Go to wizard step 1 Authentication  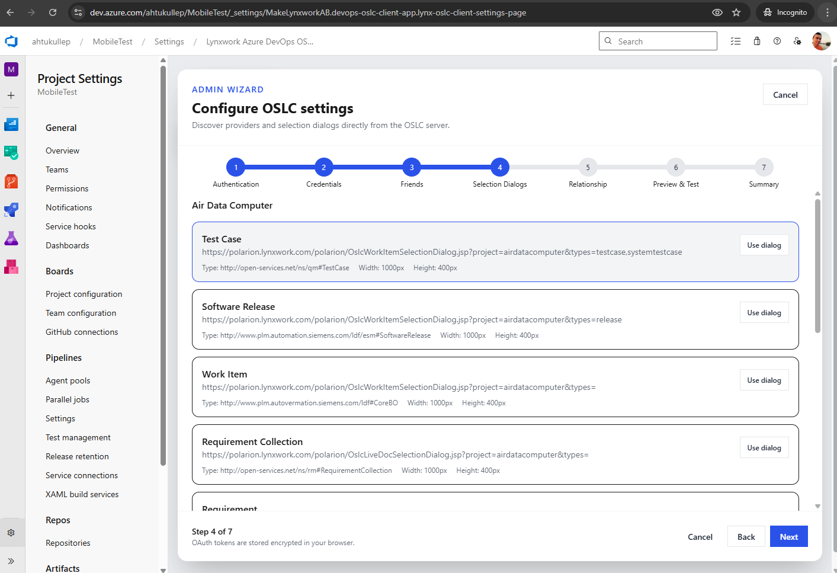(236, 168)
